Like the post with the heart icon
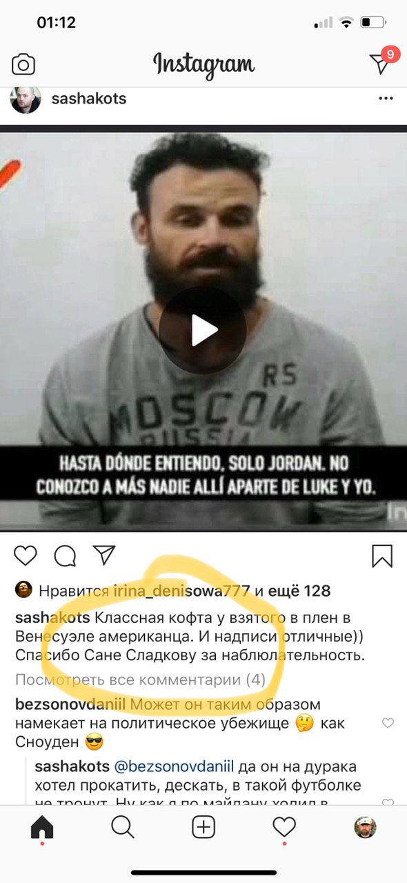 tap(26, 555)
